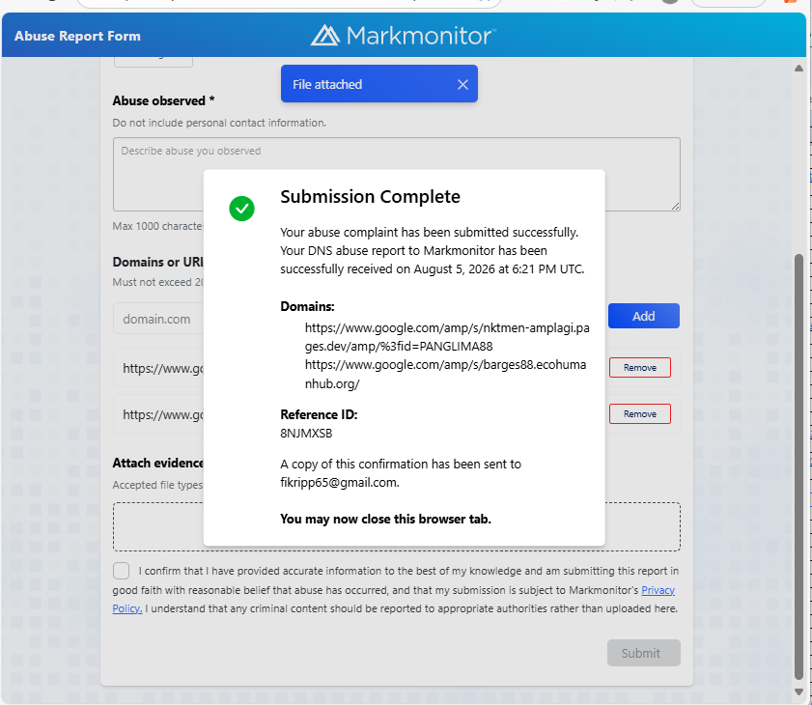This screenshot has width=812, height=705.
Task: Click the nktmen-amplagi URL in the dialog
Action: pos(447,337)
